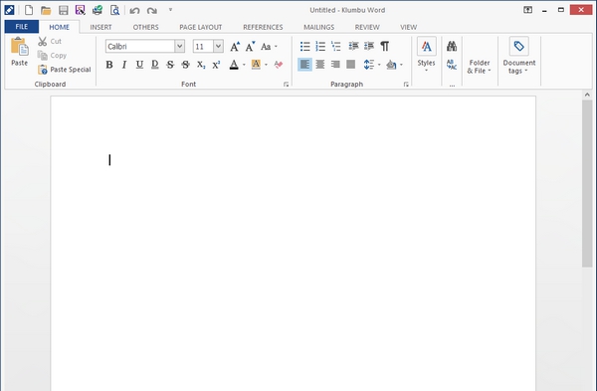Save document with the floppy disk icon
Screen dimensions: 597x391
click(x=64, y=10)
